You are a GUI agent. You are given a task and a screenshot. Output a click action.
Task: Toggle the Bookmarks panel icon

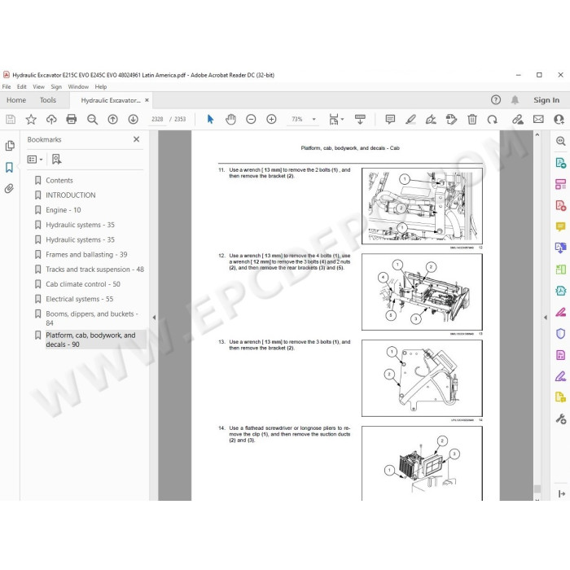10,167
